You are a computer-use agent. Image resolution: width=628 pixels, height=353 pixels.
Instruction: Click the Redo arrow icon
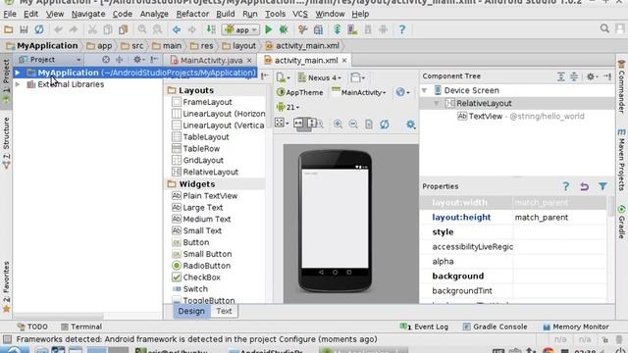tap(74, 29)
